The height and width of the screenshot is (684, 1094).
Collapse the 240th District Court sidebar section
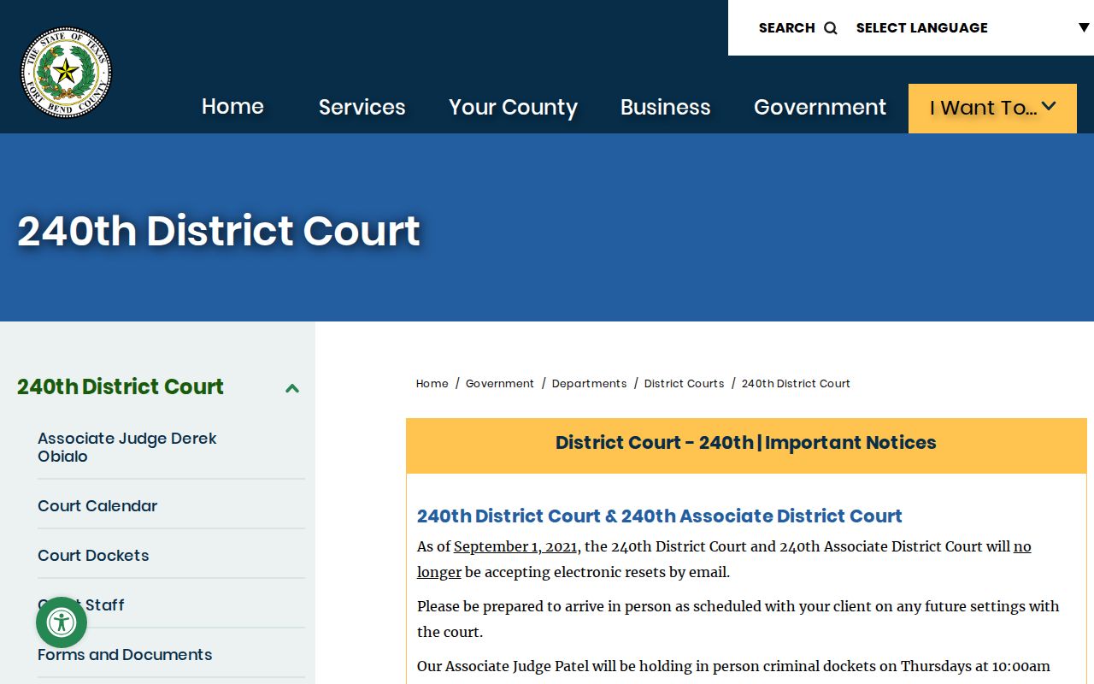click(292, 388)
